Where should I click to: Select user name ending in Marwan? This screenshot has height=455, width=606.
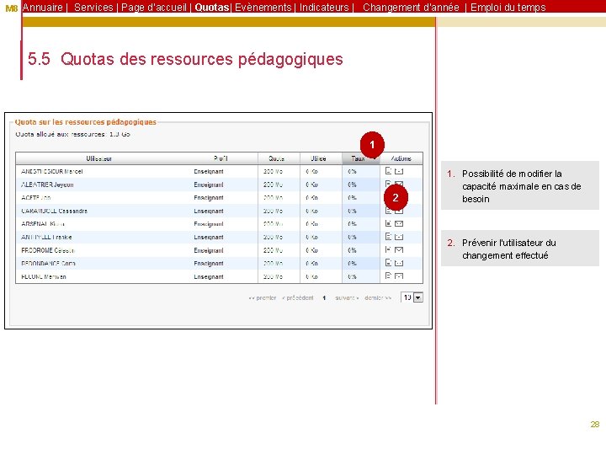click(x=44, y=276)
